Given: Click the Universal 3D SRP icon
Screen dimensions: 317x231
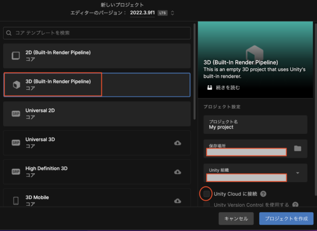Looking at the screenshot, I should (x=16, y=143).
